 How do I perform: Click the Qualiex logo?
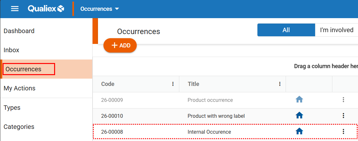pos(46,9)
